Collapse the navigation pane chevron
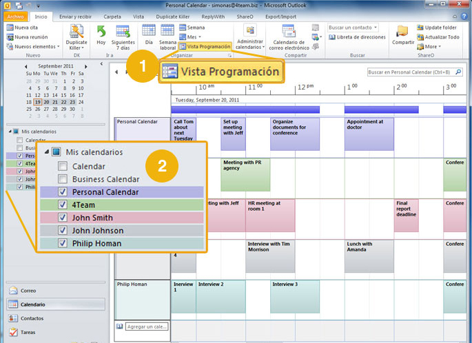The width and height of the screenshot is (472, 343). pos(101,64)
